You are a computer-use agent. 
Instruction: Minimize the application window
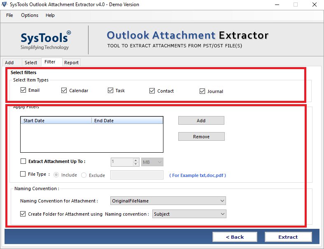[277, 5]
